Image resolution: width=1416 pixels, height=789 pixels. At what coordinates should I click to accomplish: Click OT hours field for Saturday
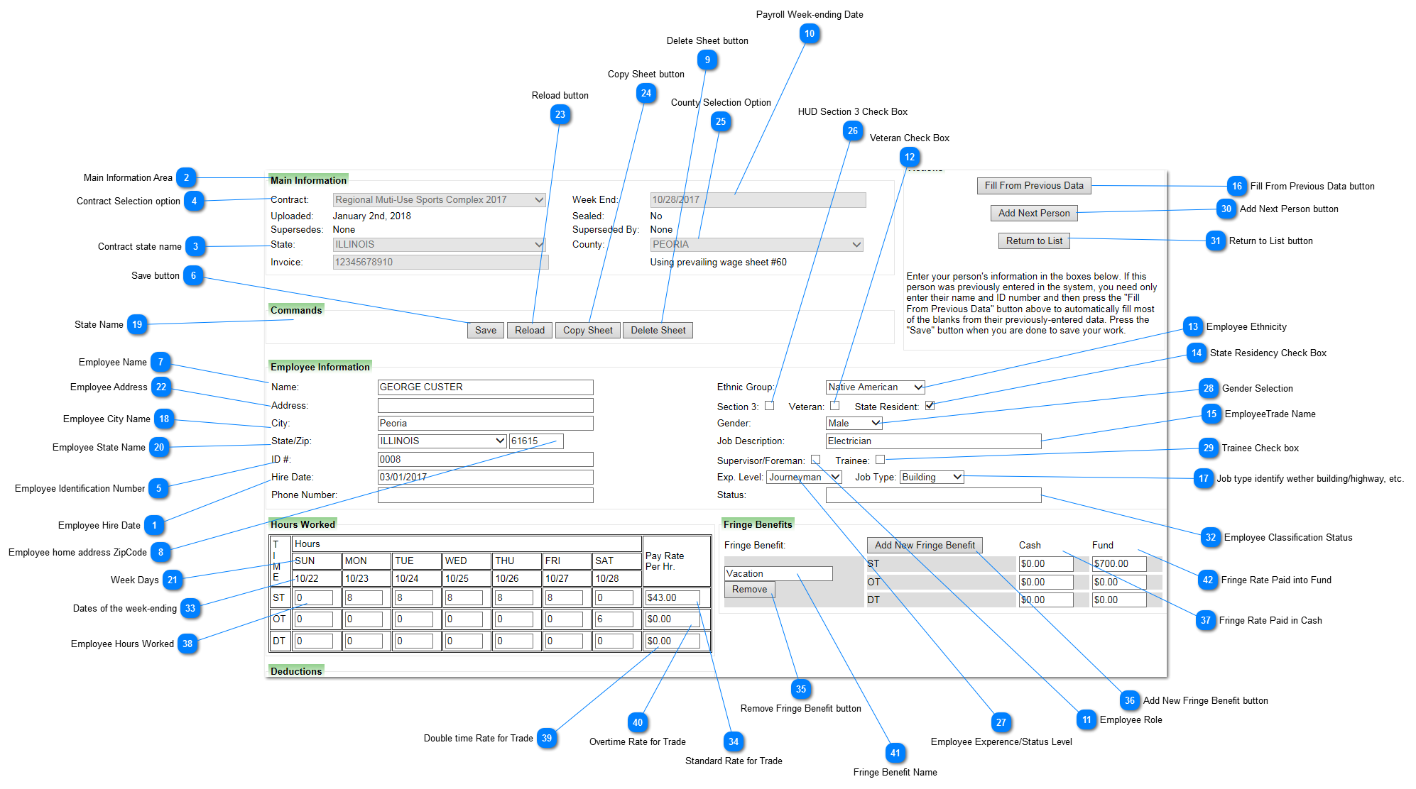click(x=614, y=619)
